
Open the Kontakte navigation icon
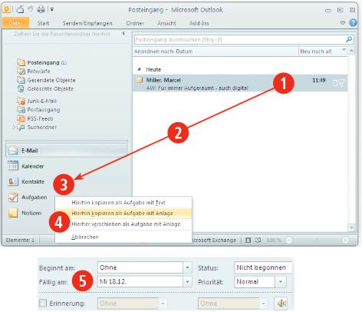[x=13, y=181]
